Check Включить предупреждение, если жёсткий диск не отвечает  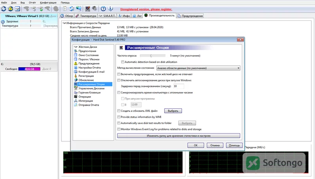(119, 74)
